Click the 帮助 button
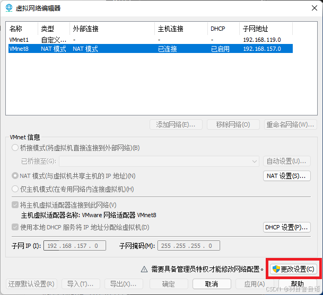323x295 pixels. (x=298, y=284)
